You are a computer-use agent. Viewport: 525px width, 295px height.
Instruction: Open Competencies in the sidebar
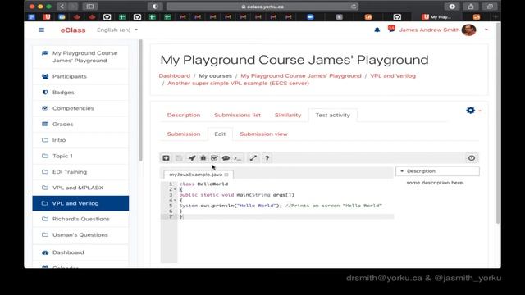(x=80, y=108)
